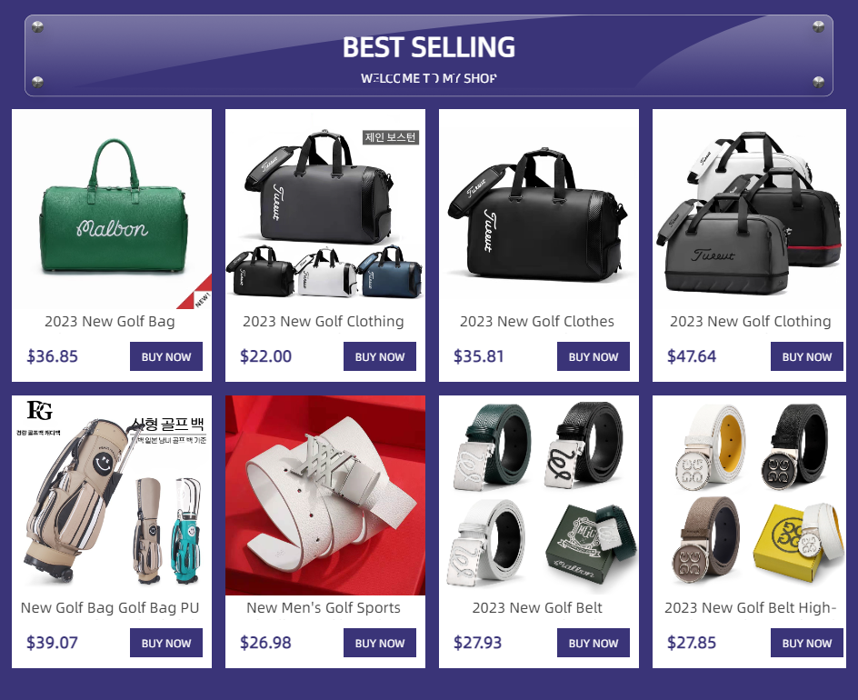
Task: Click BUY NOW for the $39.07 golf bag
Action: 166,643
